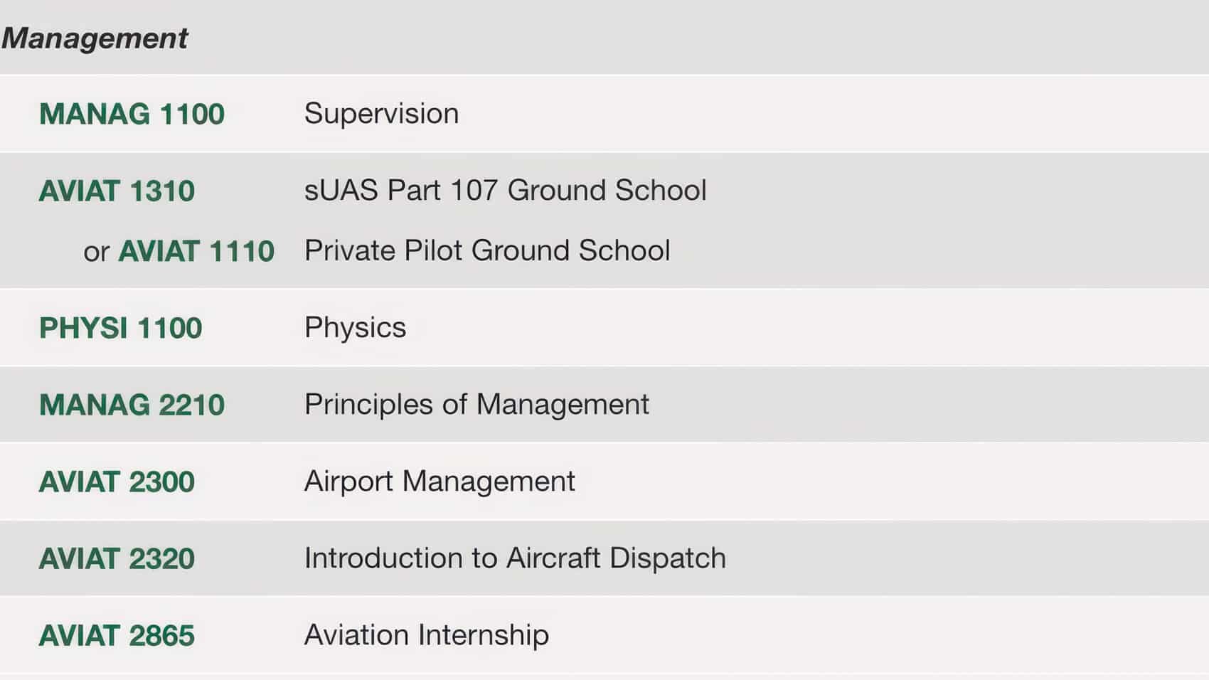Screen dimensions: 1209x680
Task: Click the AVIAT 2320 course code
Action: [117, 558]
